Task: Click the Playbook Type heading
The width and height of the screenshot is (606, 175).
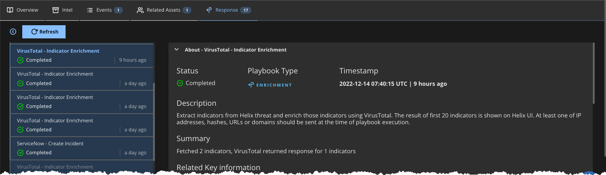Action: click(x=272, y=71)
